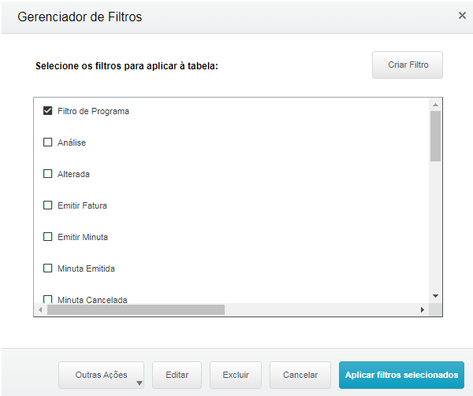Apply the selected filters
473x396 pixels.
(401, 375)
